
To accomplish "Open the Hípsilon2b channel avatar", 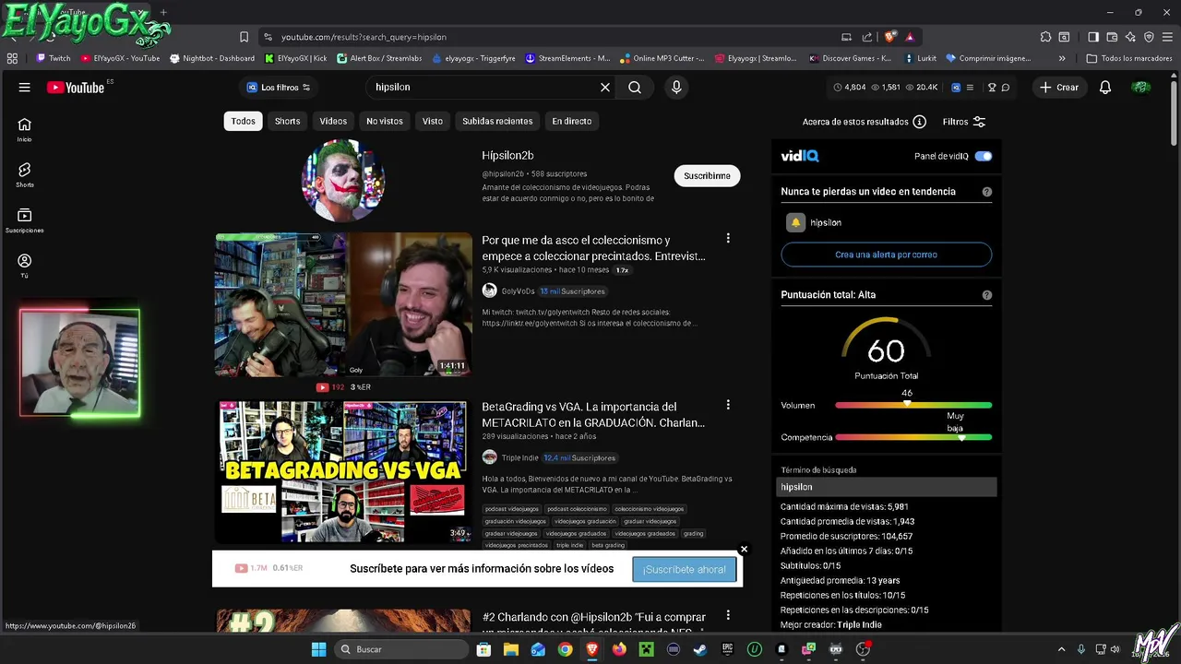I will (342, 181).
